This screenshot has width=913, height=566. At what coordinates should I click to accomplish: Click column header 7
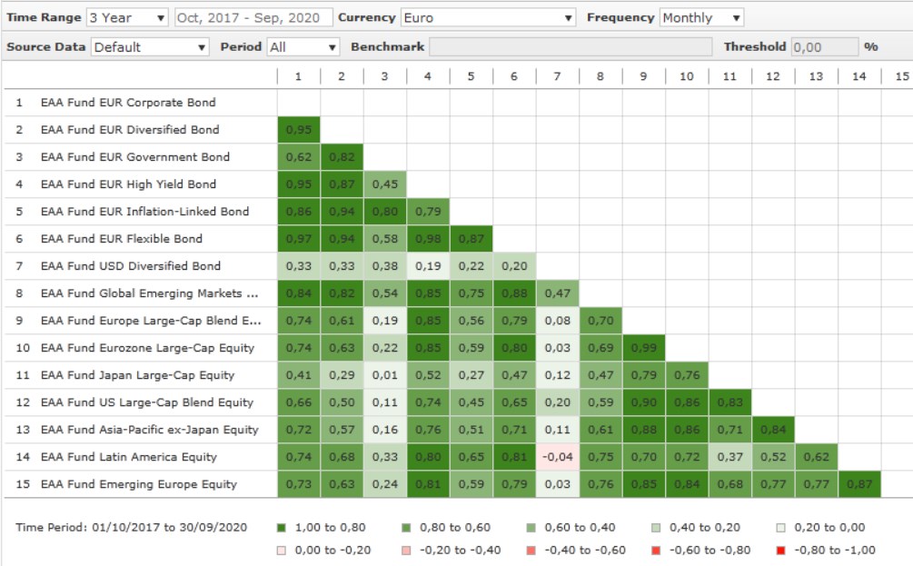(x=557, y=76)
